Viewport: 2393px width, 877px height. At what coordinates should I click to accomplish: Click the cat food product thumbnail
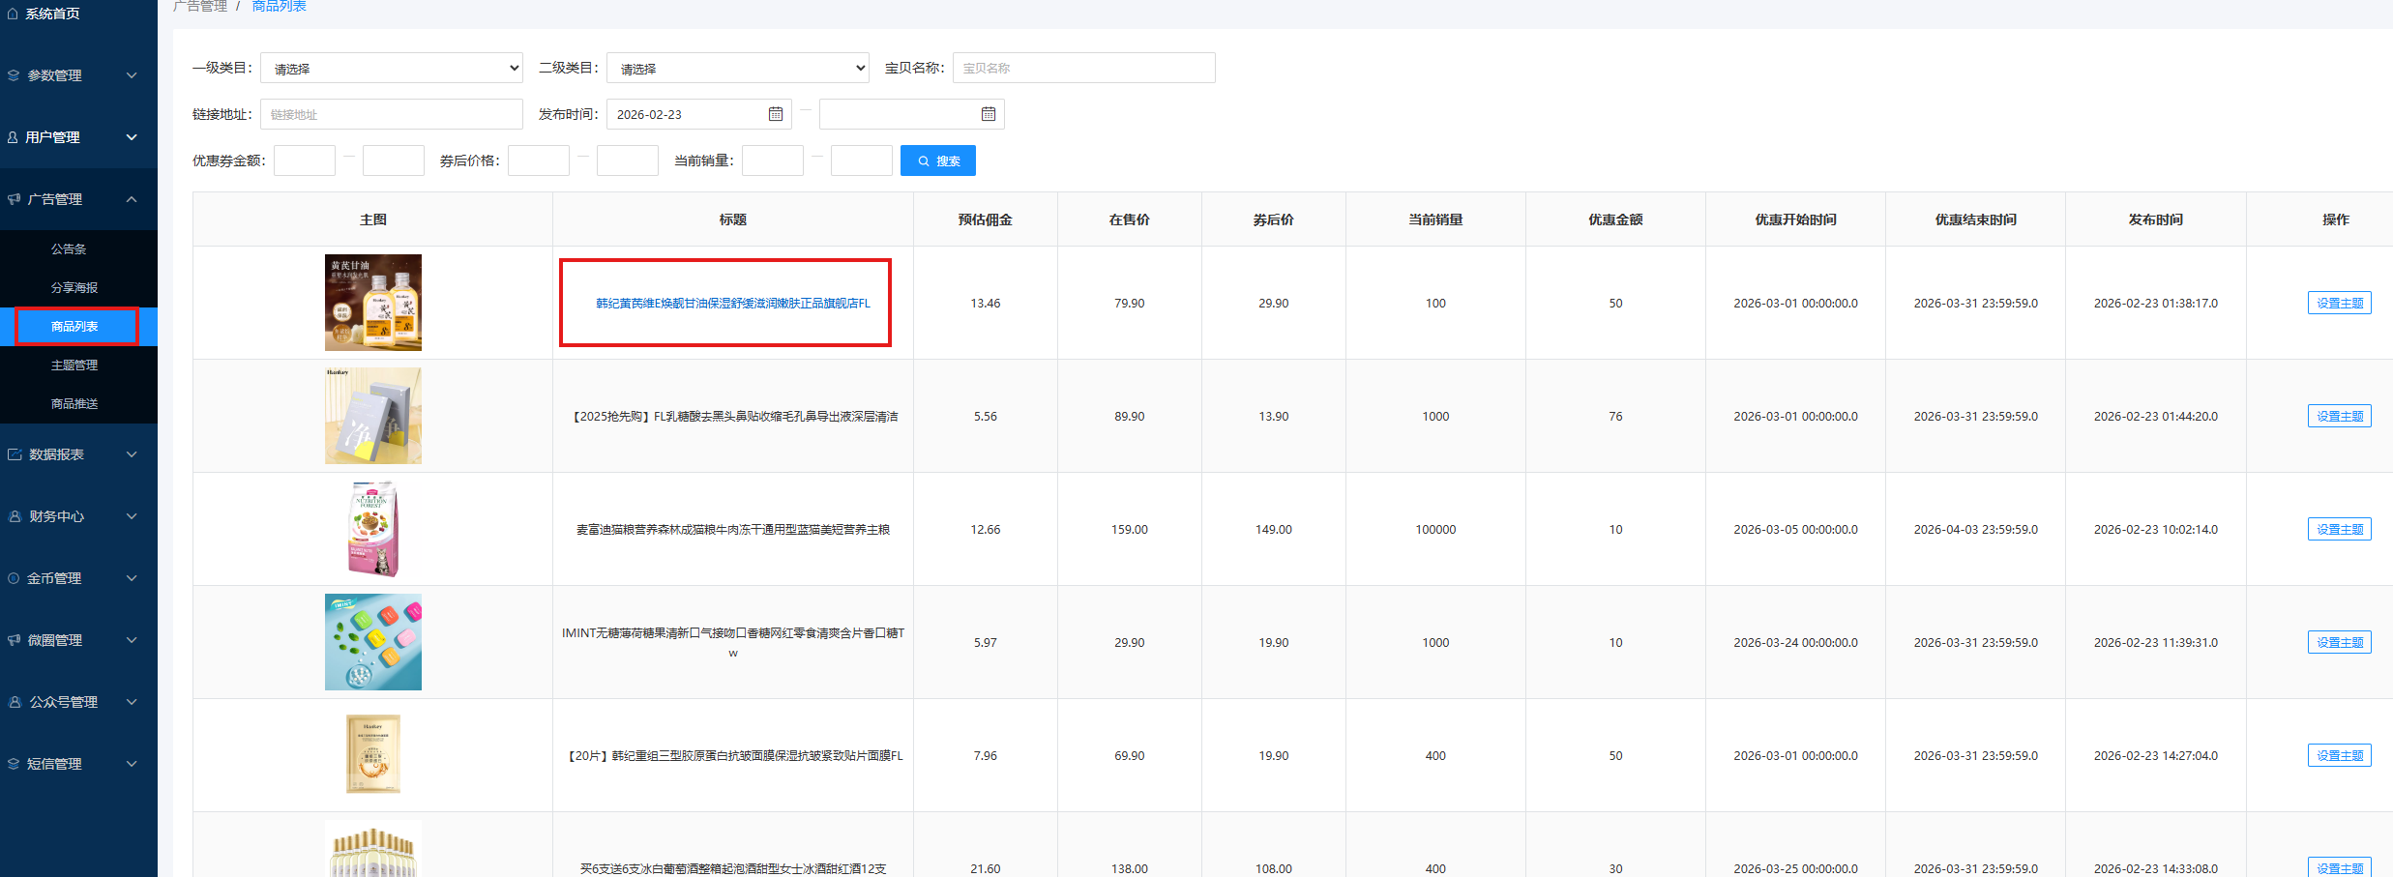tap(373, 529)
